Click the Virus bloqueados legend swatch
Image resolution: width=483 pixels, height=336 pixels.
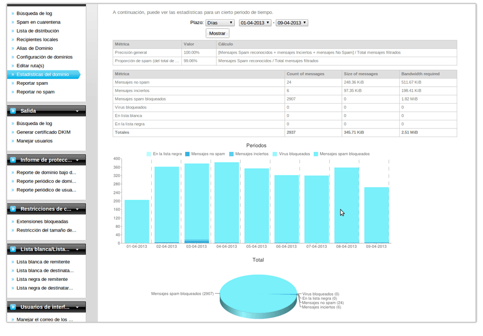275,154
